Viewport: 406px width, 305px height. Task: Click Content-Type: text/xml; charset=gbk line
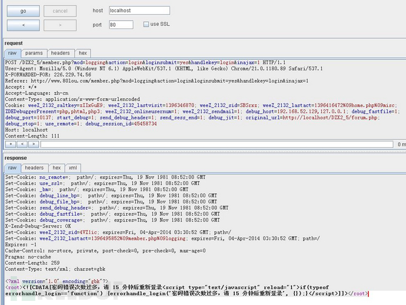[55, 269]
